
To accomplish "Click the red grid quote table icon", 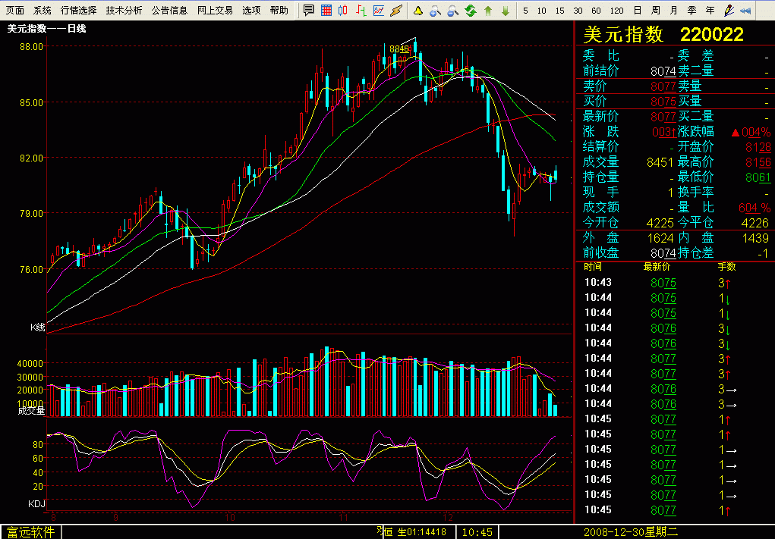I will (326, 11).
